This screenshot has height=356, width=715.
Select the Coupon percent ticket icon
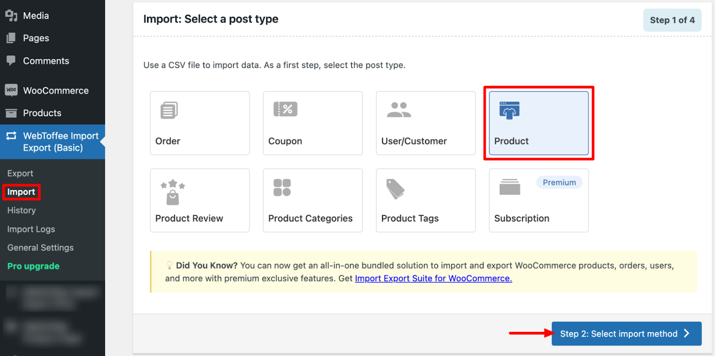(x=285, y=109)
